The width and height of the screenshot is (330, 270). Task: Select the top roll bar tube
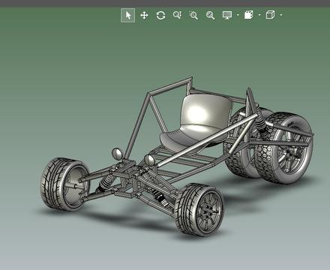coord(170,86)
